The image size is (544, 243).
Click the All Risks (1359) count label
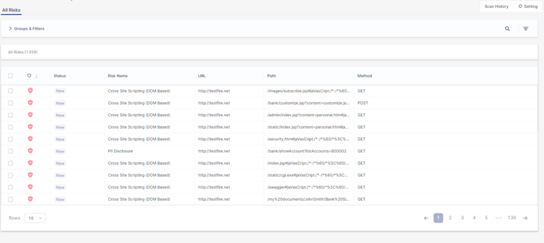click(23, 52)
